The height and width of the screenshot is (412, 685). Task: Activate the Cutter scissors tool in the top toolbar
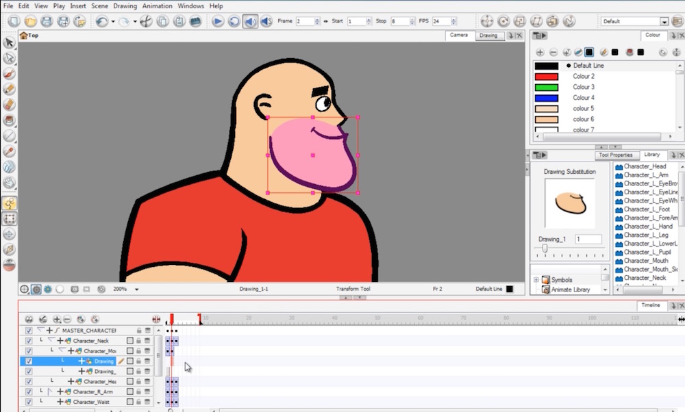pos(145,21)
